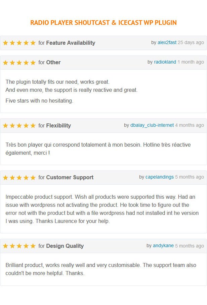Click second star of Design Quality review
This screenshot has height=305, width=207.
[12, 246]
